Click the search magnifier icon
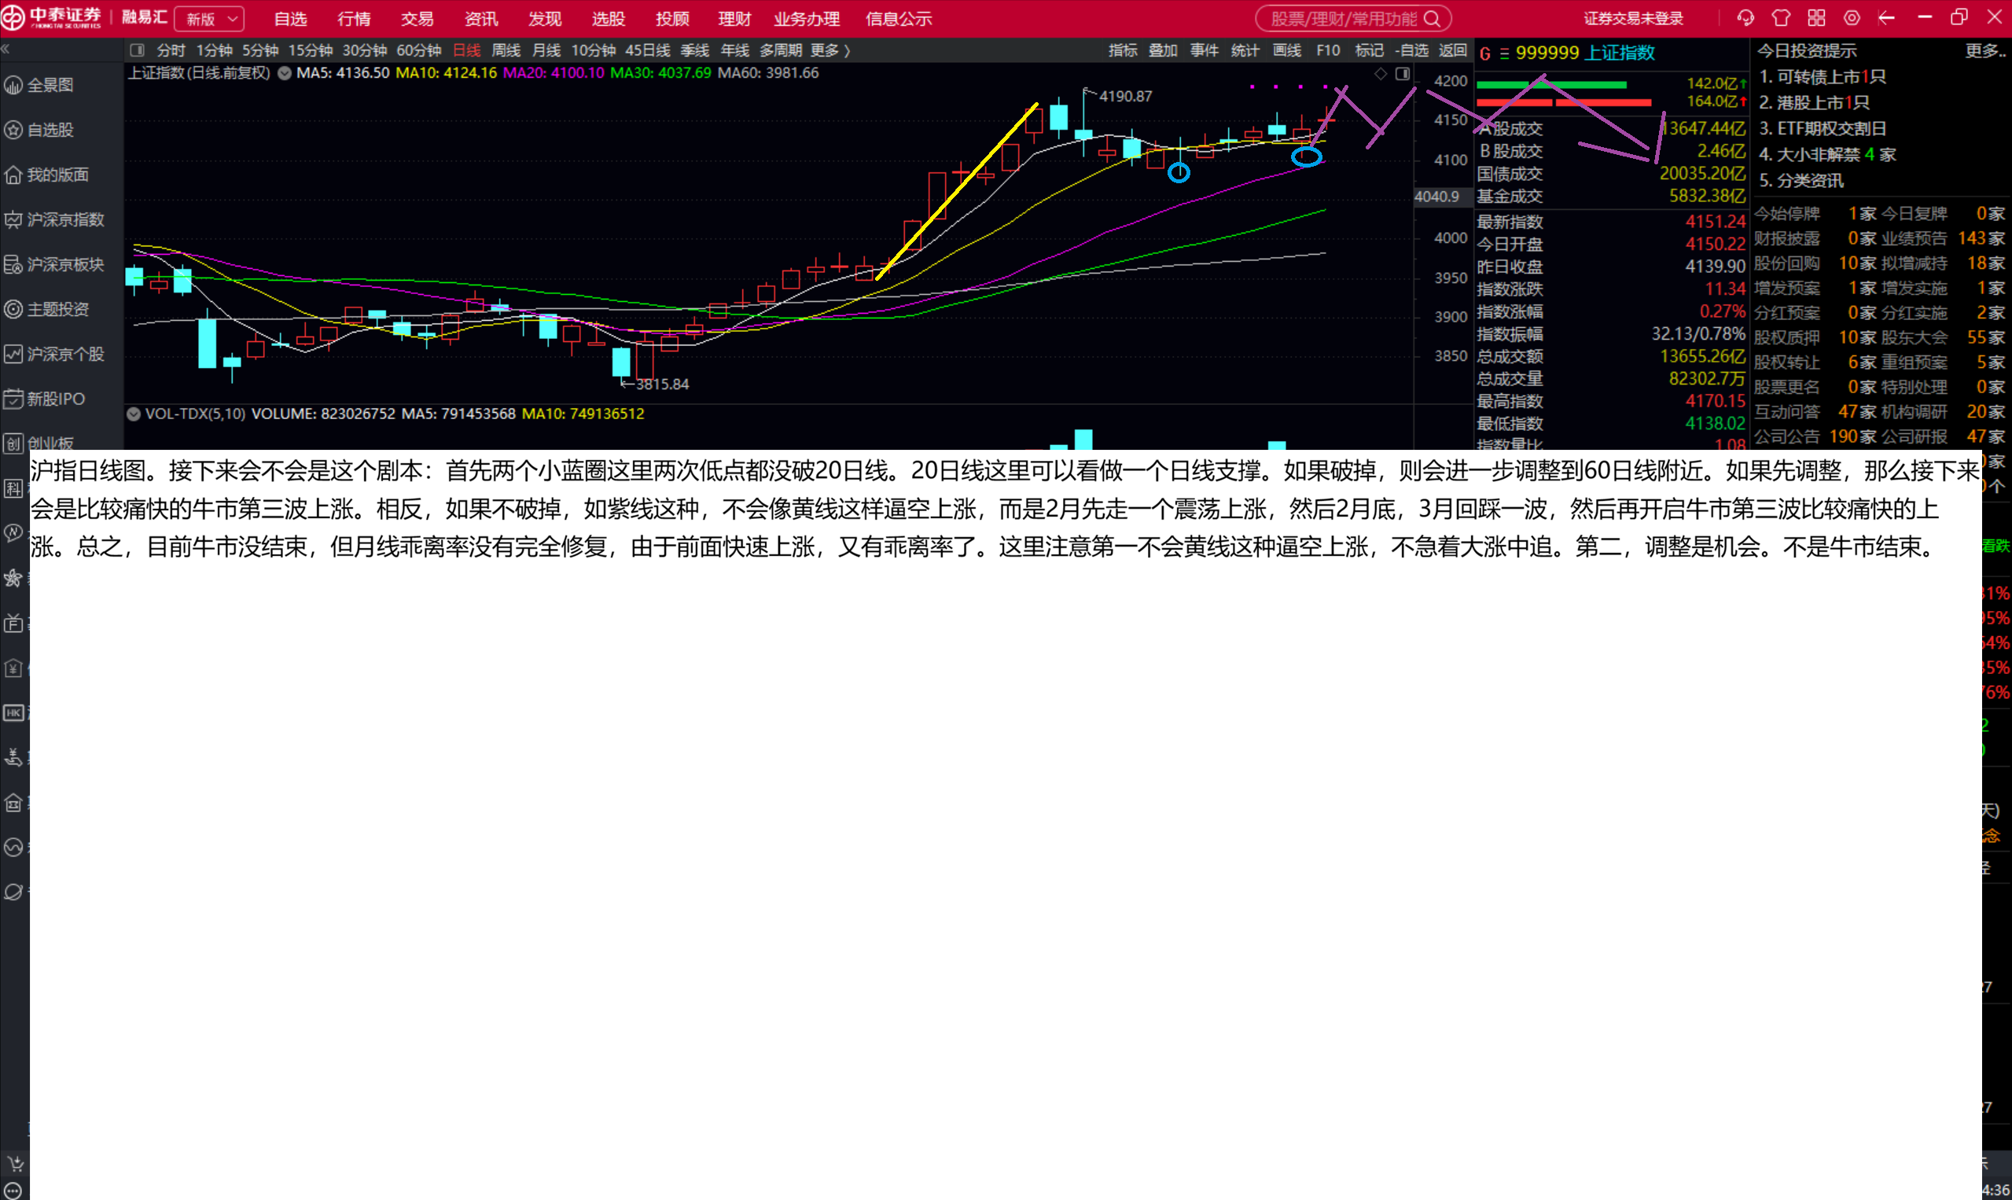Image resolution: width=2012 pixels, height=1200 pixels. click(x=1433, y=19)
